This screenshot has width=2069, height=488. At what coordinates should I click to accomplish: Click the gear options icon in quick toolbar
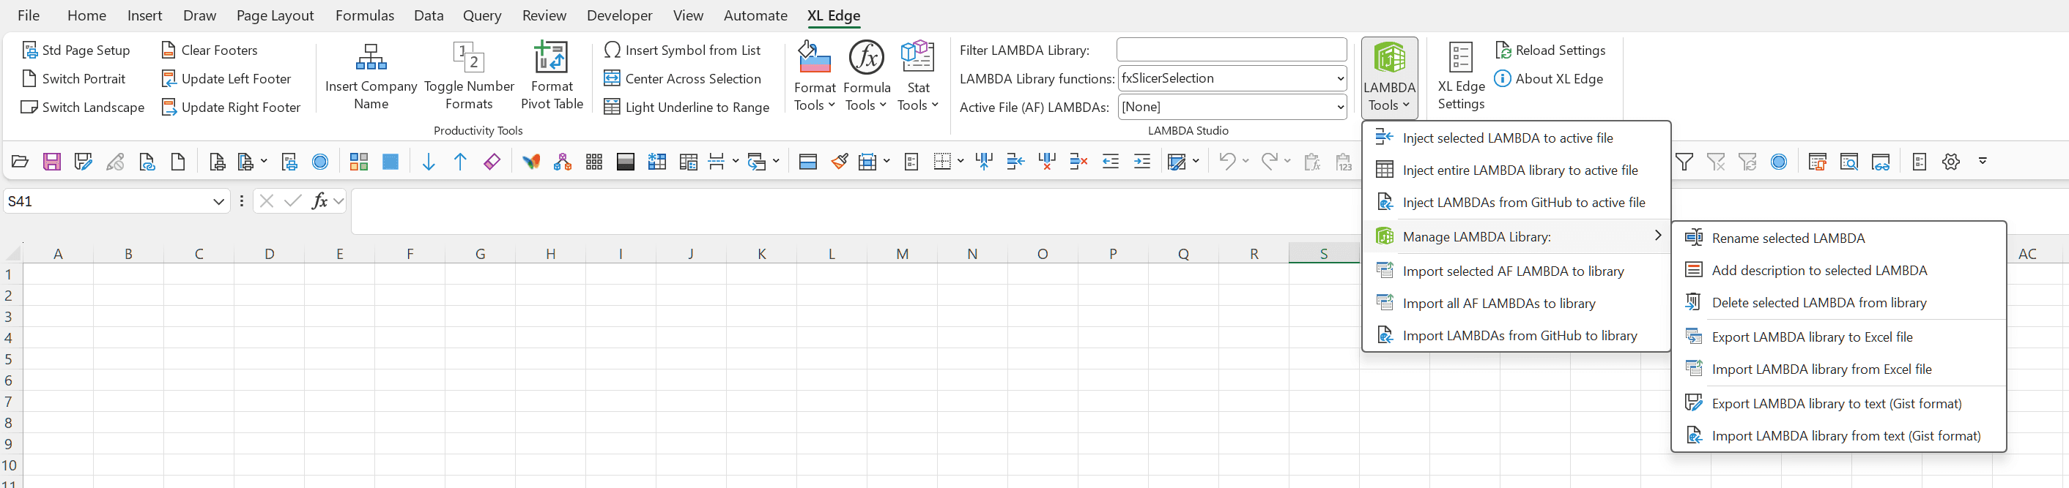click(1951, 162)
